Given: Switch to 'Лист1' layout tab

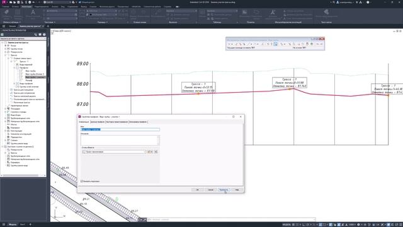Looking at the screenshot, I should click(23, 224).
